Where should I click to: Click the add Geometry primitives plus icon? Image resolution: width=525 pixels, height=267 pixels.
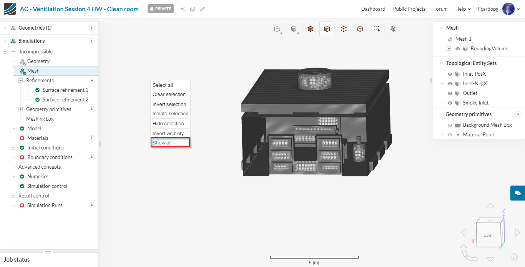(x=518, y=114)
